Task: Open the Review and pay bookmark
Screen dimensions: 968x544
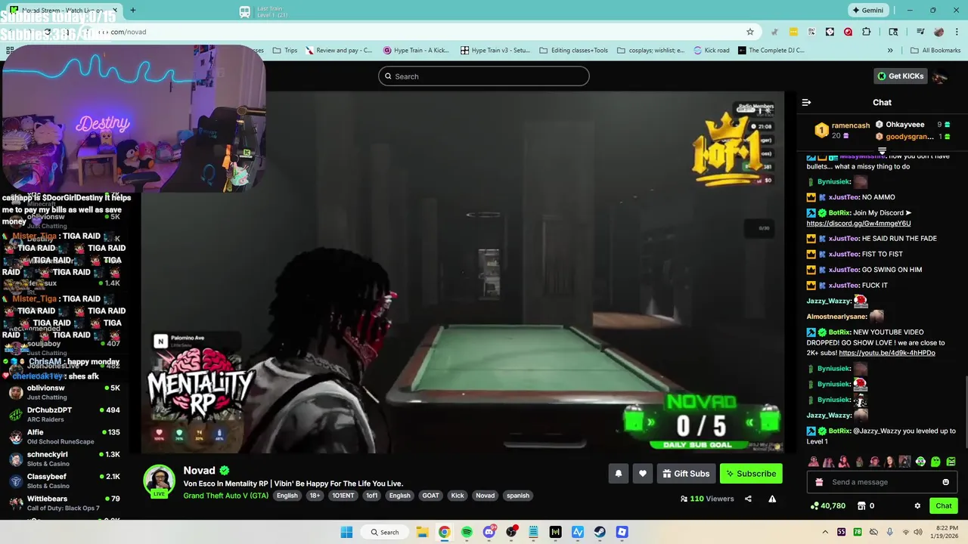Action: pyautogui.click(x=339, y=51)
